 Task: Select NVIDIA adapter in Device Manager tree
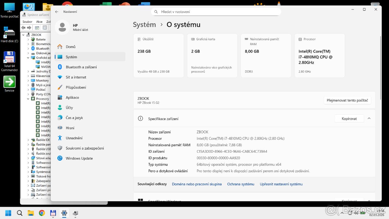(43, 67)
